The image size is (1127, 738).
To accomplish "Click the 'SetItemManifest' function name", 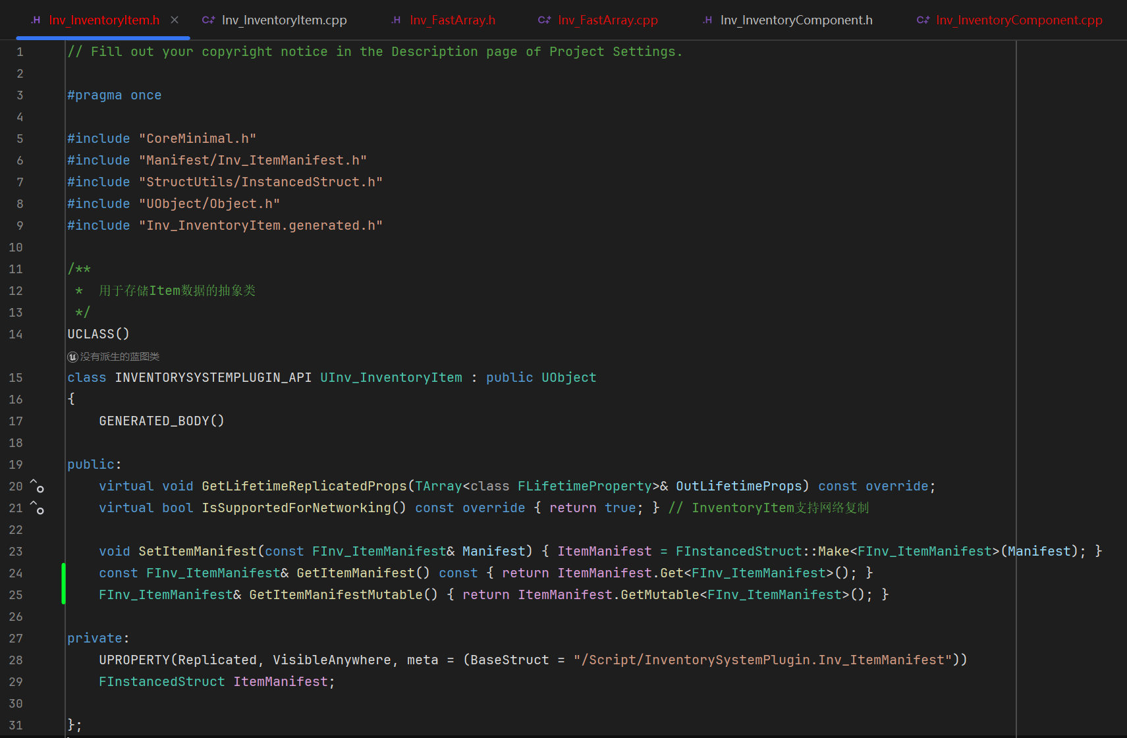I will coord(198,552).
